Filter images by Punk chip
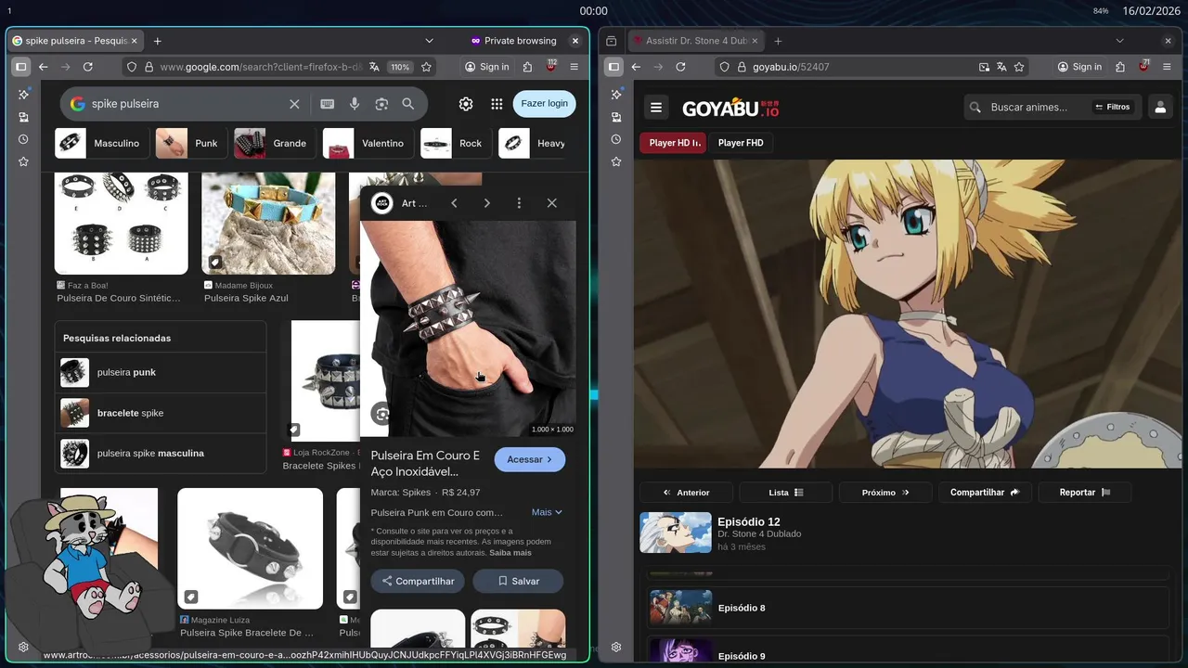Image resolution: width=1188 pixels, height=668 pixels. (x=191, y=143)
